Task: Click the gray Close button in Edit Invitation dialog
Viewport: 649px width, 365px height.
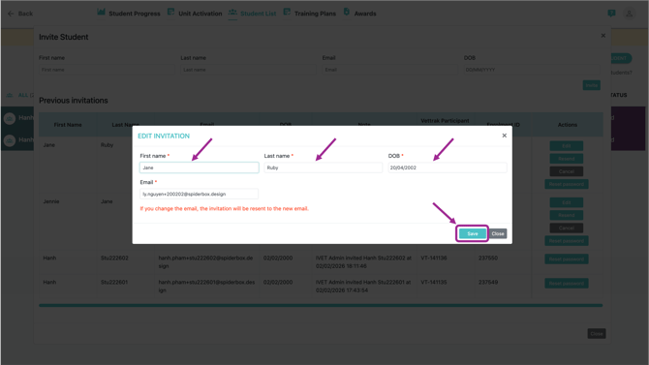Action: point(498,234)
